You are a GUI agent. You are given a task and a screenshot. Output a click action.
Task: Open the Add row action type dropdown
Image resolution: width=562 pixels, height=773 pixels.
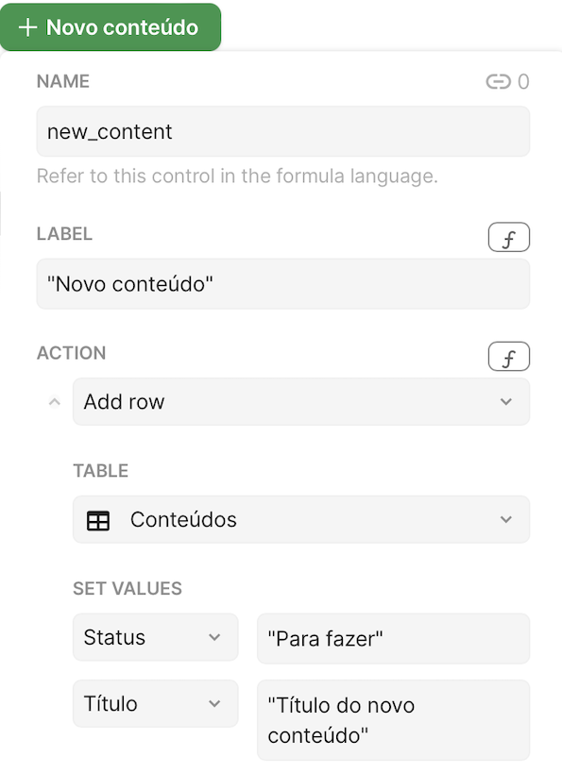click(283, 401)
